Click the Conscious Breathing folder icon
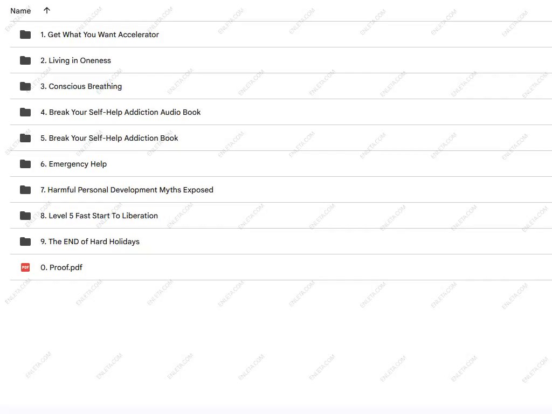Screen dimensions: 552x414 (x=25, y=86)
